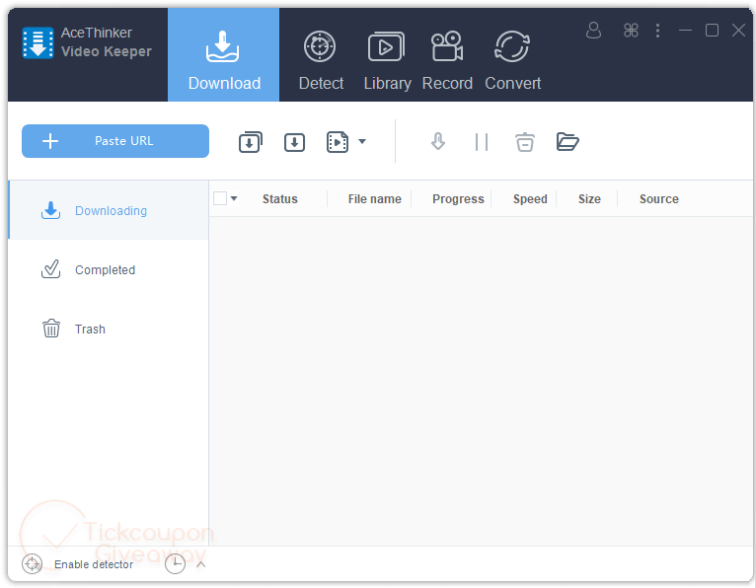Open the user account icon
This screenshot has width=756, height=588.
click(593, 31)
